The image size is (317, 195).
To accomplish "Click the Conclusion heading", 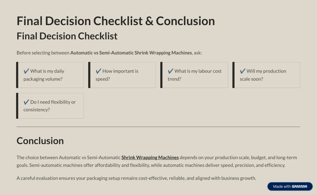I will pos(40,141).
